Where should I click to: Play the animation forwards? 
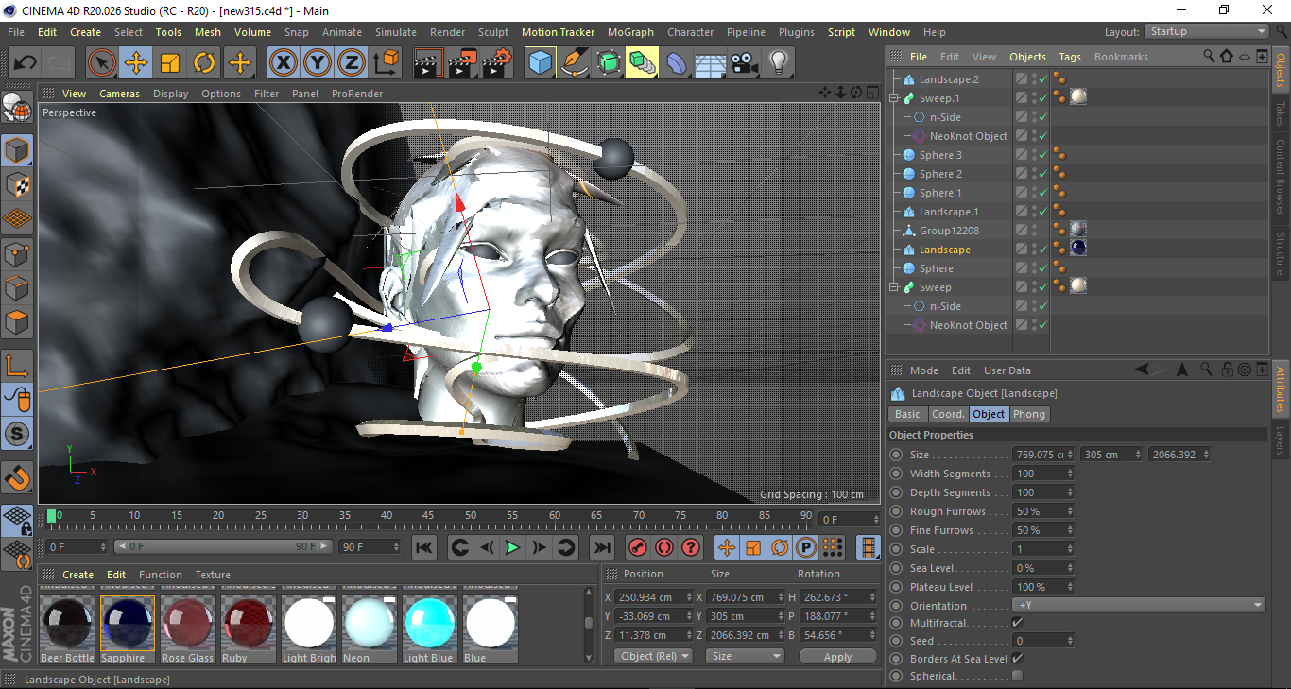[x=512, y=547]
